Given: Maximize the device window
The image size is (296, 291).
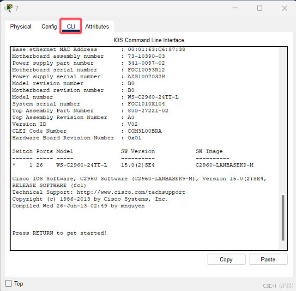Looking at the screenshot, I should tap(260, 8).
